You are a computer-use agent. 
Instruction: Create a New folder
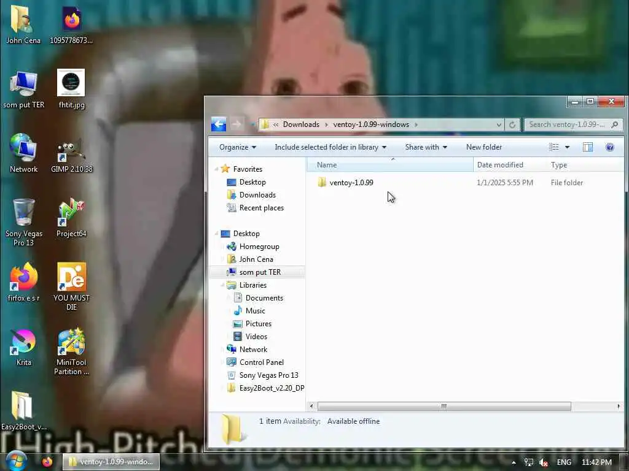click(484, 147)
